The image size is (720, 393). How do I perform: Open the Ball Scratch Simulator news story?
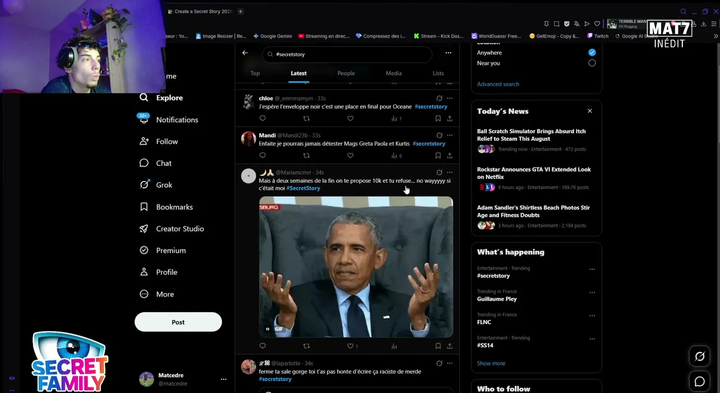coord(536,140)
